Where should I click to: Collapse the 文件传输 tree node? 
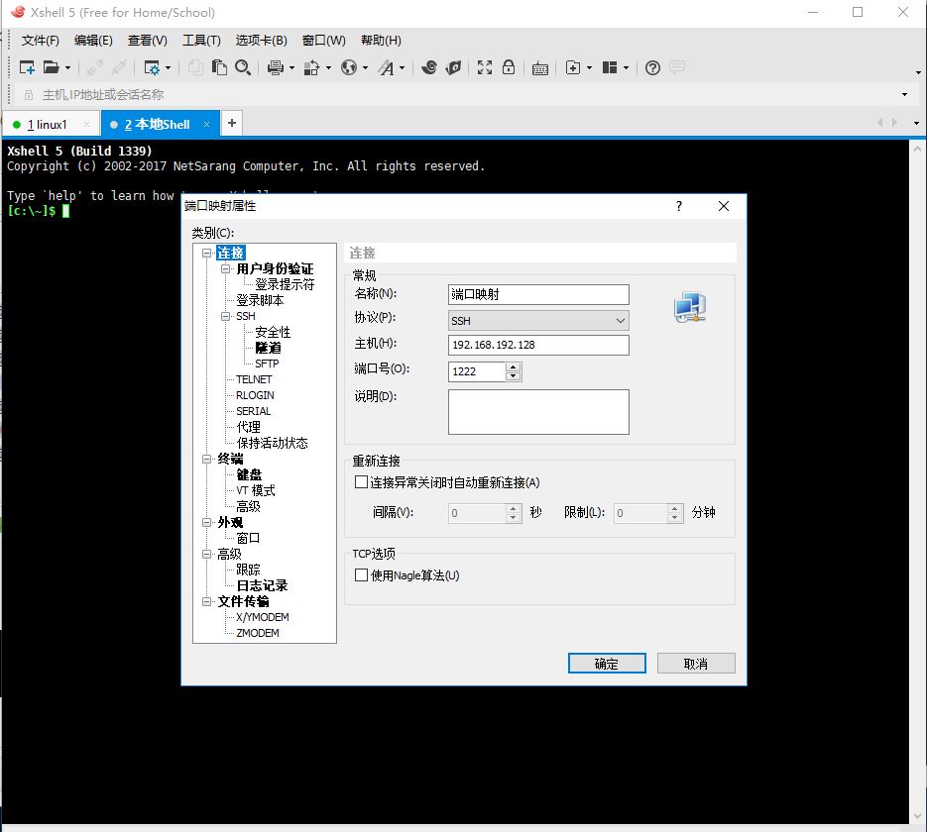pyautogui.click(x=206, y=601)
